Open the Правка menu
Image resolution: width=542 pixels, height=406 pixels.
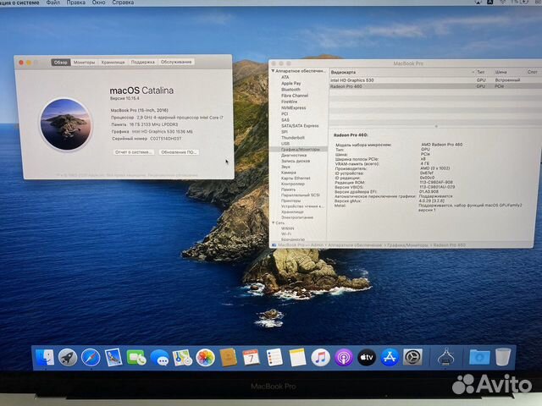(x=76, y=3)
